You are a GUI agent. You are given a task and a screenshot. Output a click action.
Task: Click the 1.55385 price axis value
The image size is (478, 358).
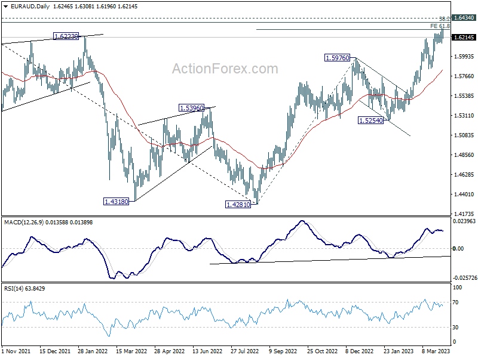click(x=464, y=96)
